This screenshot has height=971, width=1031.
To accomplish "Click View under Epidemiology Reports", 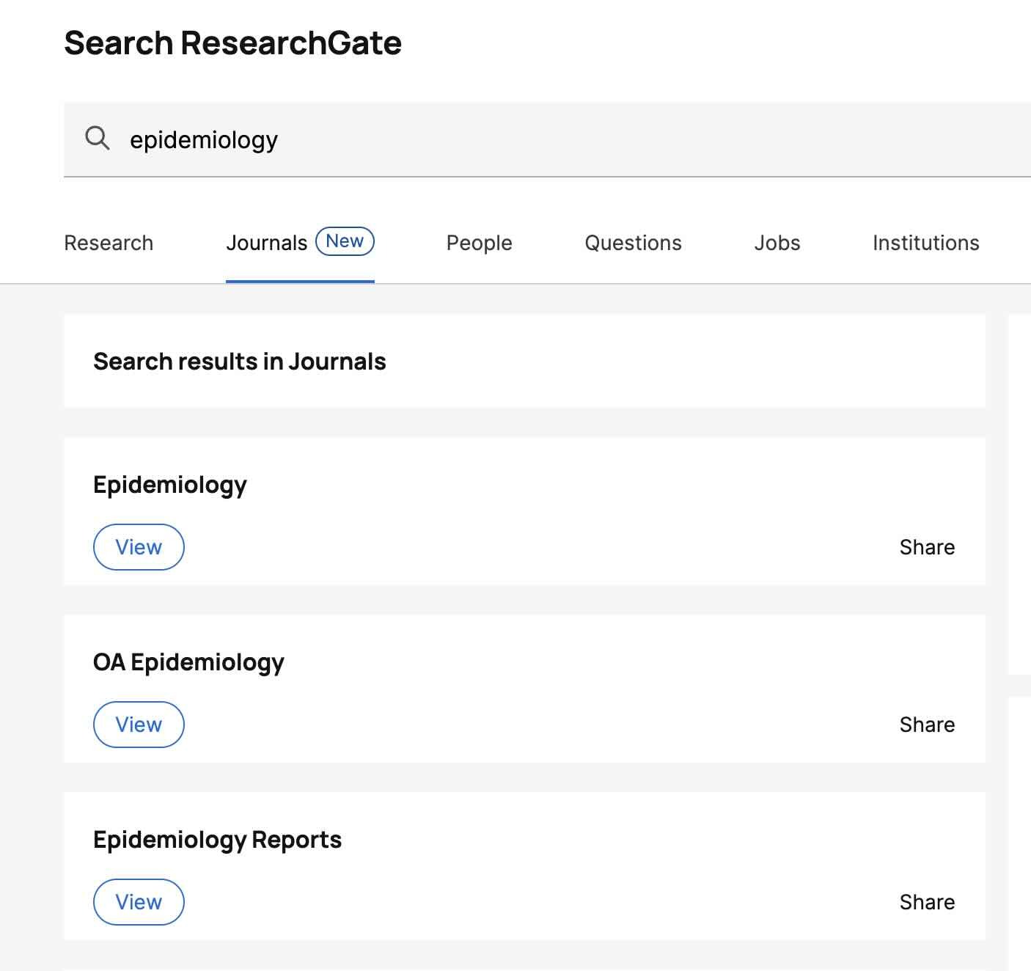I will coord(139,902).
